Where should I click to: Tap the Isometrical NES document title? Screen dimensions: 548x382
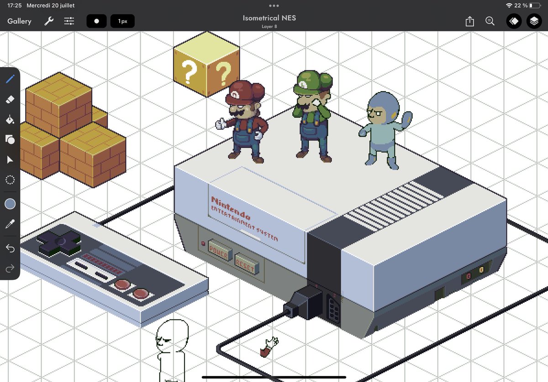coord(269,18)
